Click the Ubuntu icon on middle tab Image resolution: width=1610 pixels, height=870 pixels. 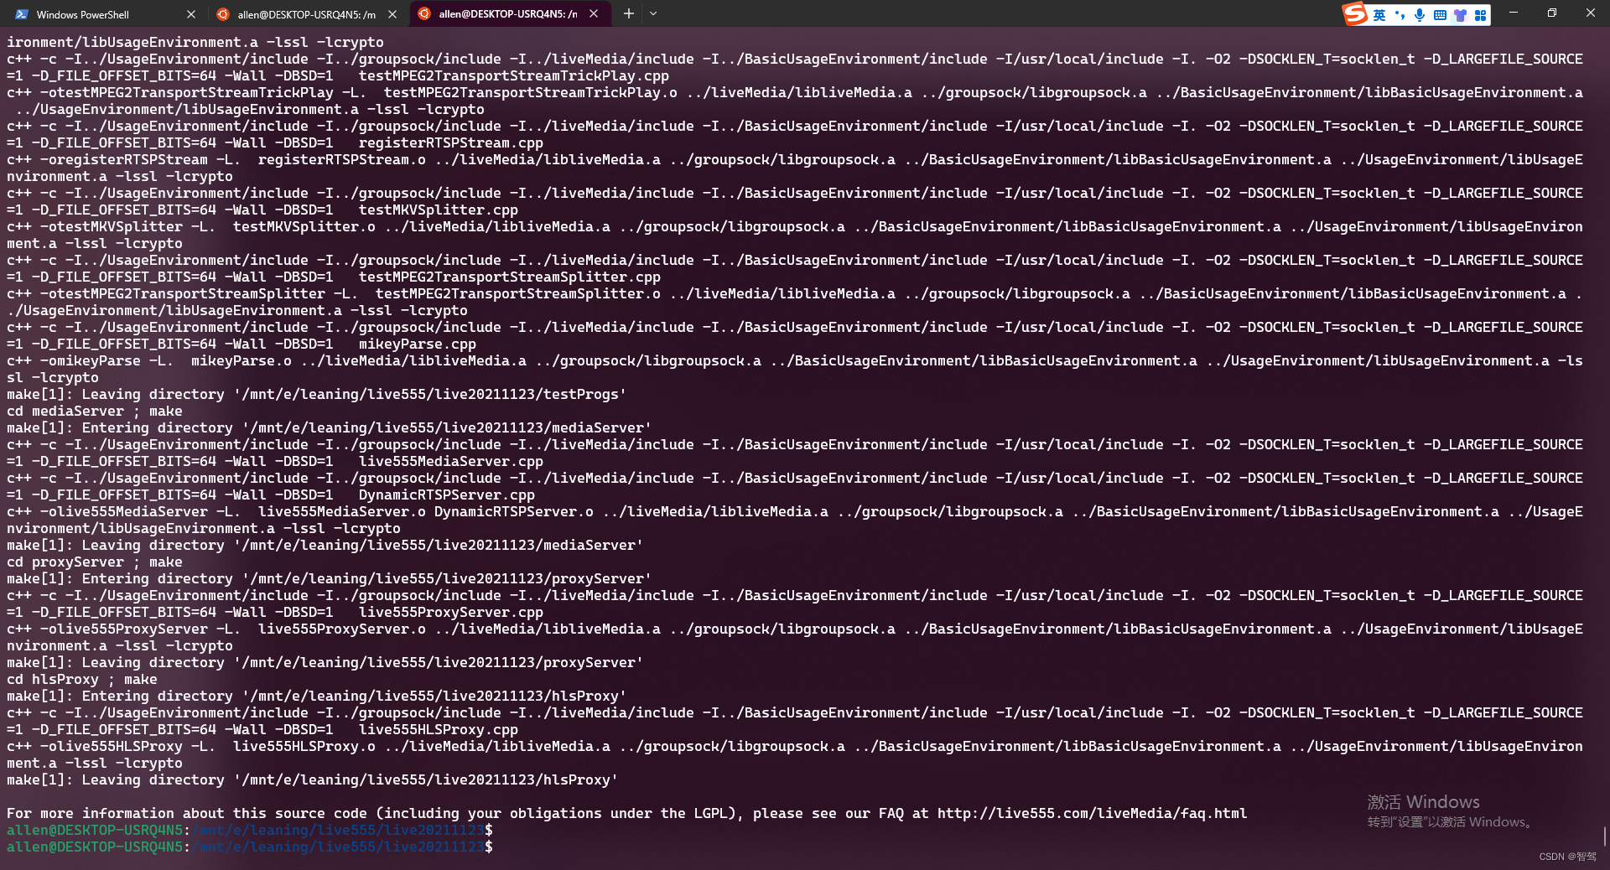pyautogui.click(x=223, y=14)
